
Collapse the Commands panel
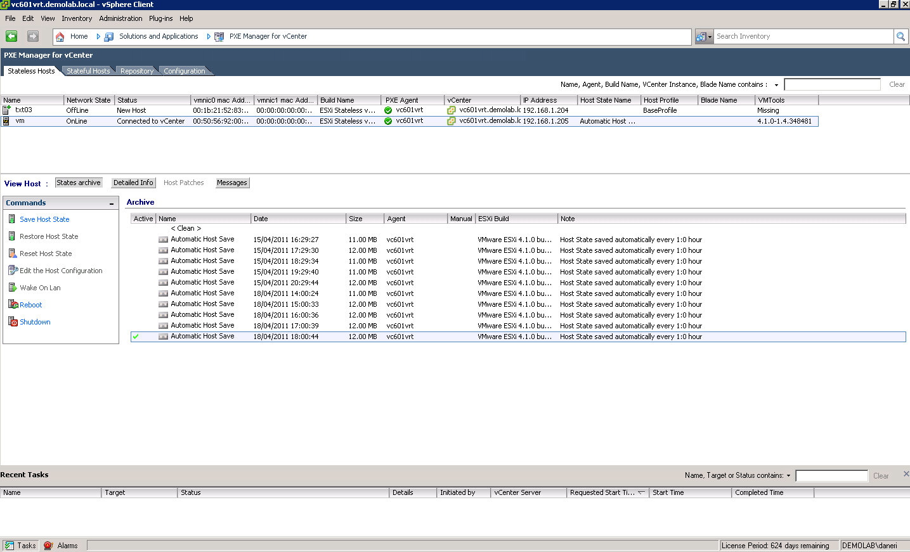(x=112, y=203)
